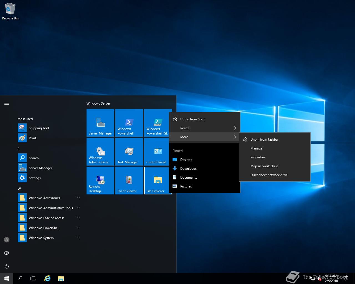Launch the Windows PowerShell tile
The width and height of the screenshot is (355, 284).
(129, 123)
